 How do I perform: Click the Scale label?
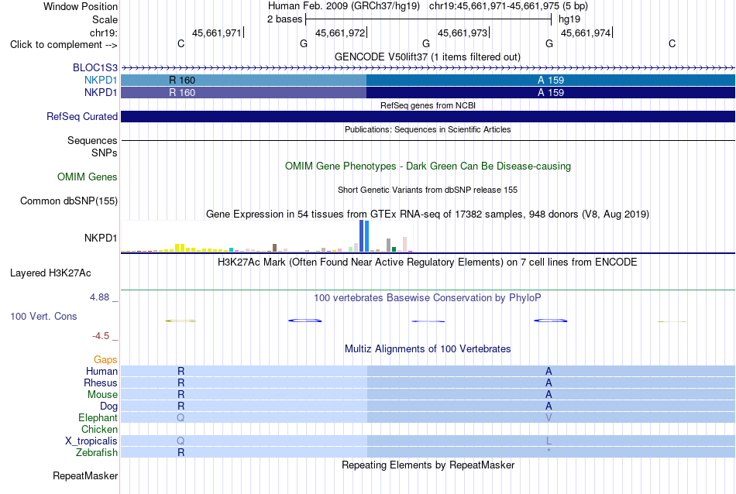105,19
